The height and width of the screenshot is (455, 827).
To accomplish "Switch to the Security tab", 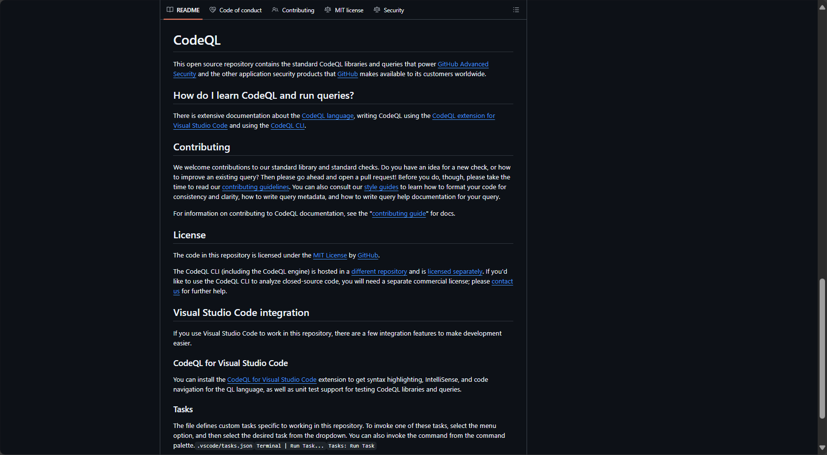I will (x=389, y=10).
